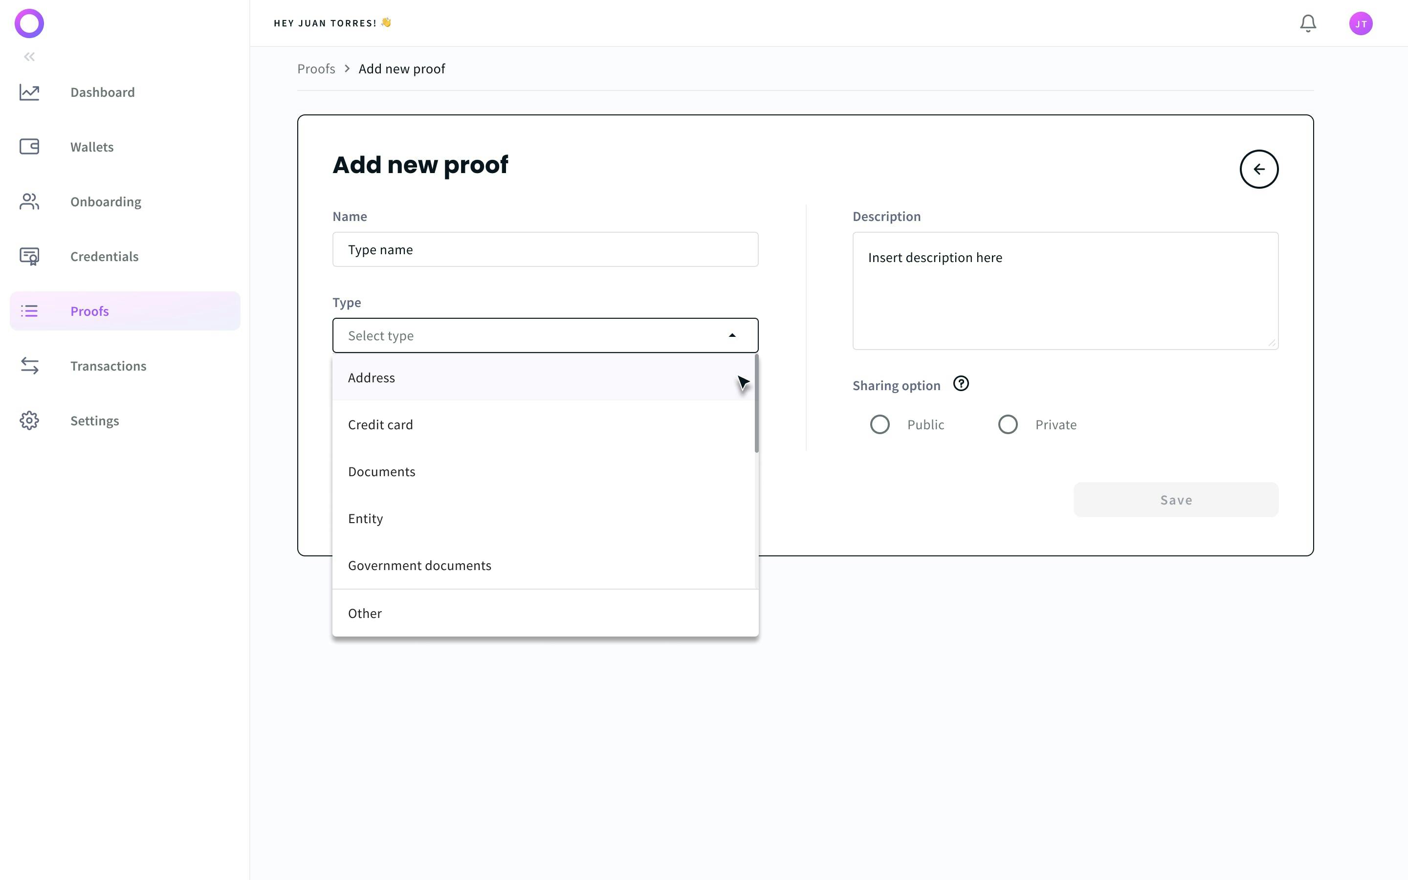The width and height of the screenshot is (1408, 880).
Task: Click the Sharing option help icon
Action: [x=961, y=384]
